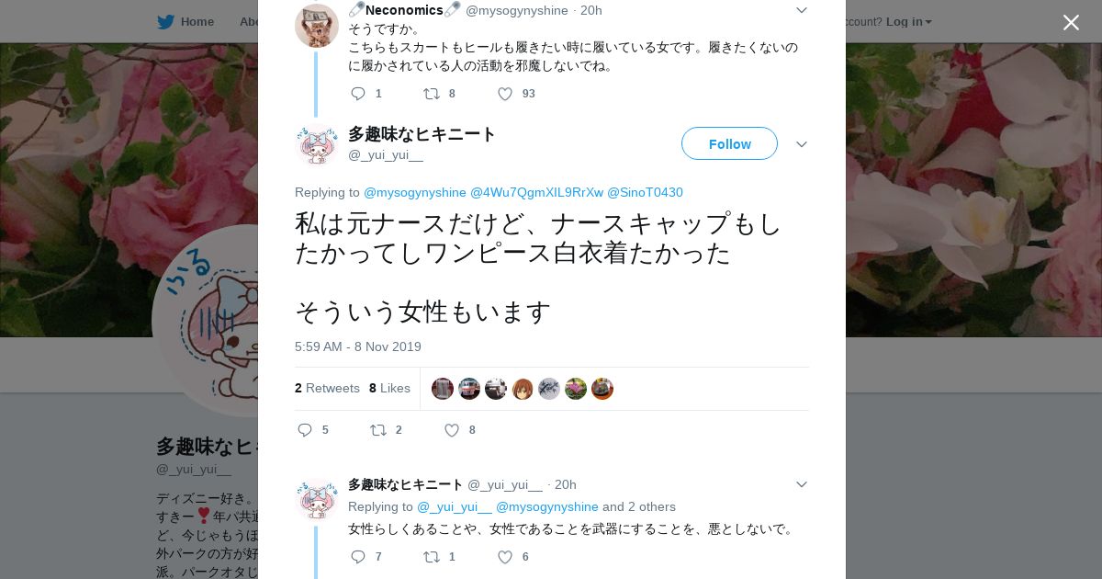Open the @SinoT0430 mention link
The width and height of the screenshot is (1102, 579).
point(645,192)
